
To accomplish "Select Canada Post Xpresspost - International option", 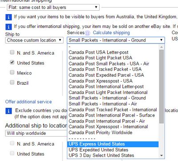I will click(x=113, y=127).
